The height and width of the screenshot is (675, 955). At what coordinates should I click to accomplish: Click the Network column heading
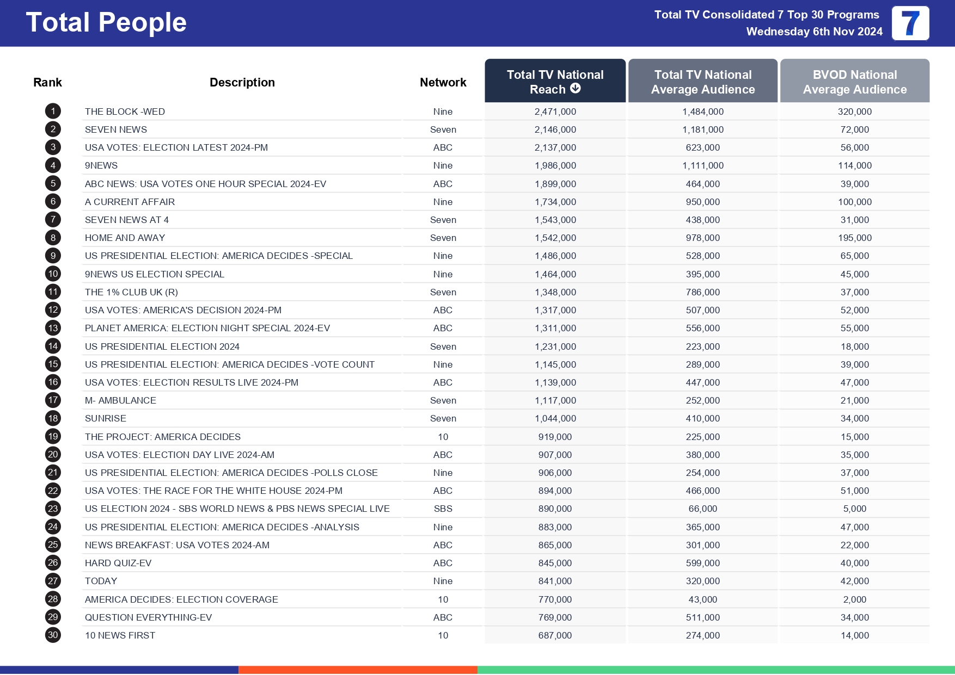point(443,82)
